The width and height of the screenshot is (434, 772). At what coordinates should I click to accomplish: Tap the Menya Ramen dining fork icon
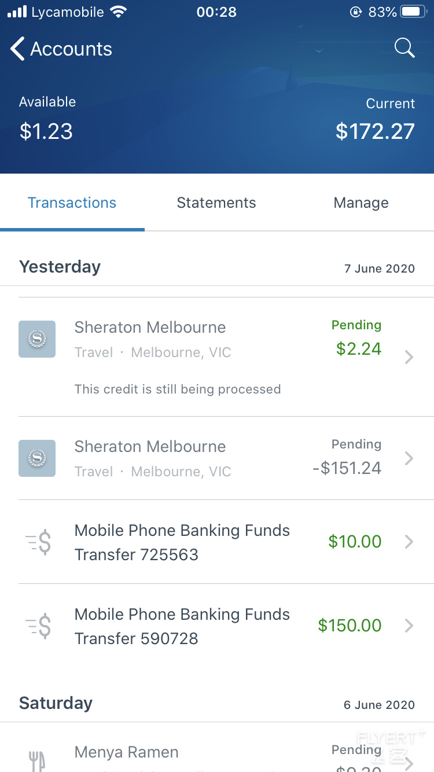click(37, 760)
